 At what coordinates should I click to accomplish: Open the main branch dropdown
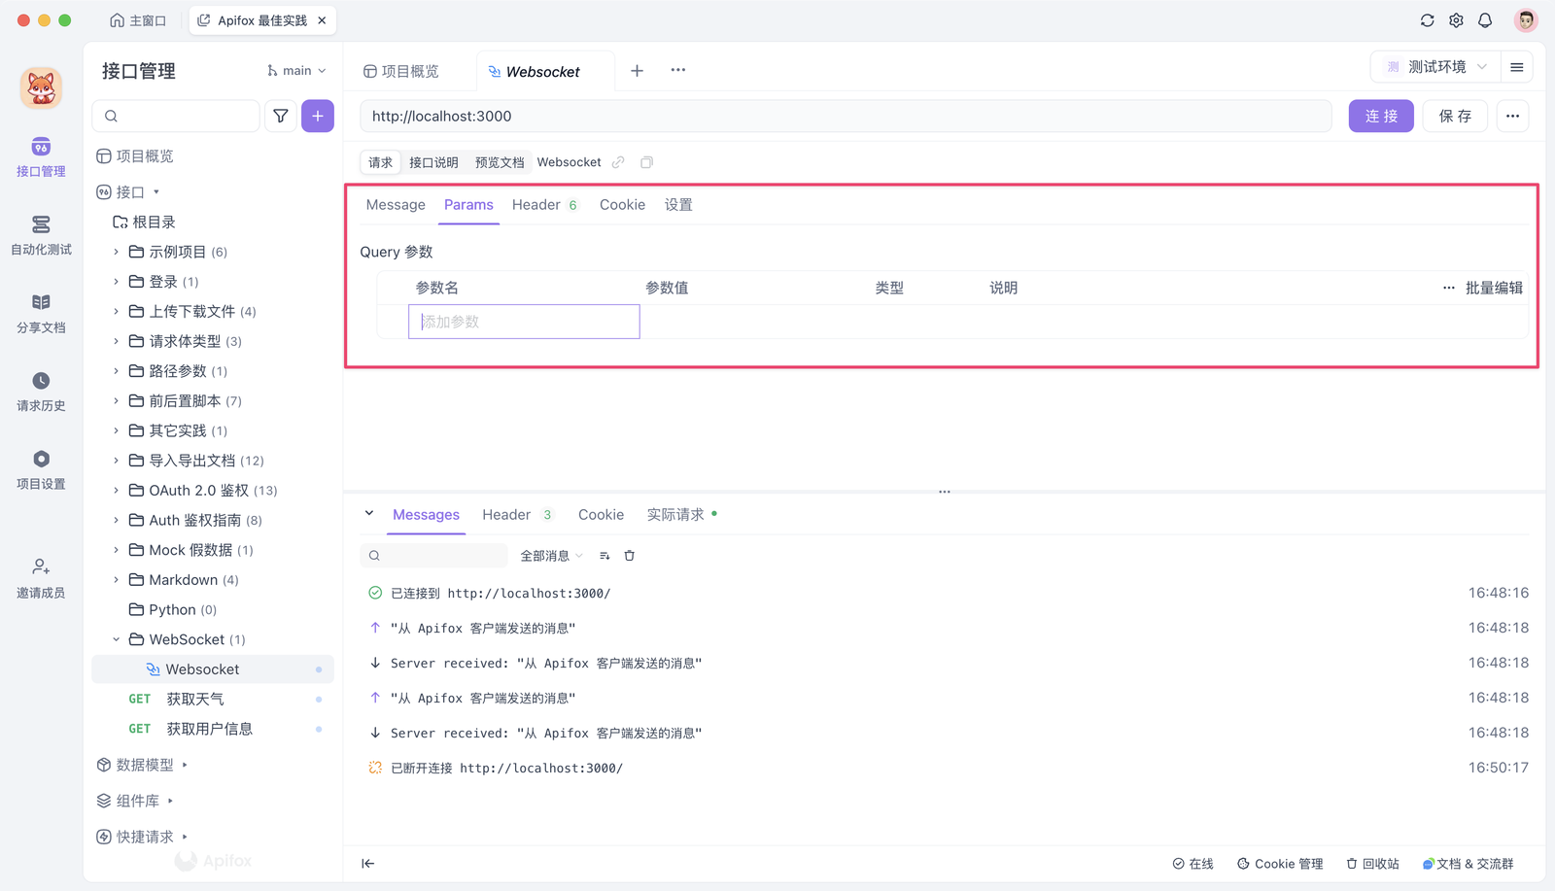click(294, 69)
